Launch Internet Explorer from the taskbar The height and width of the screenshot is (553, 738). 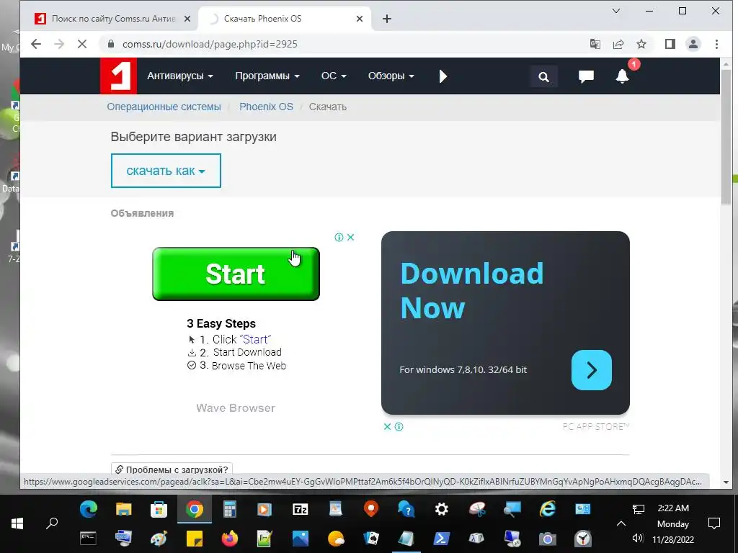[x=548, y=509]
